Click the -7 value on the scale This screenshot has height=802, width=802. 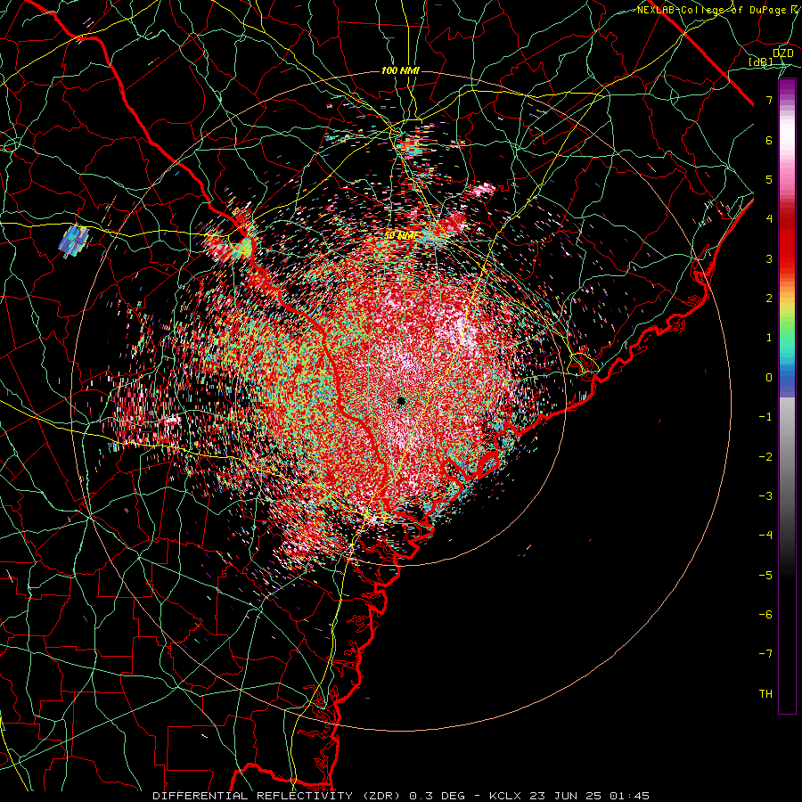[x=765, y=654]
